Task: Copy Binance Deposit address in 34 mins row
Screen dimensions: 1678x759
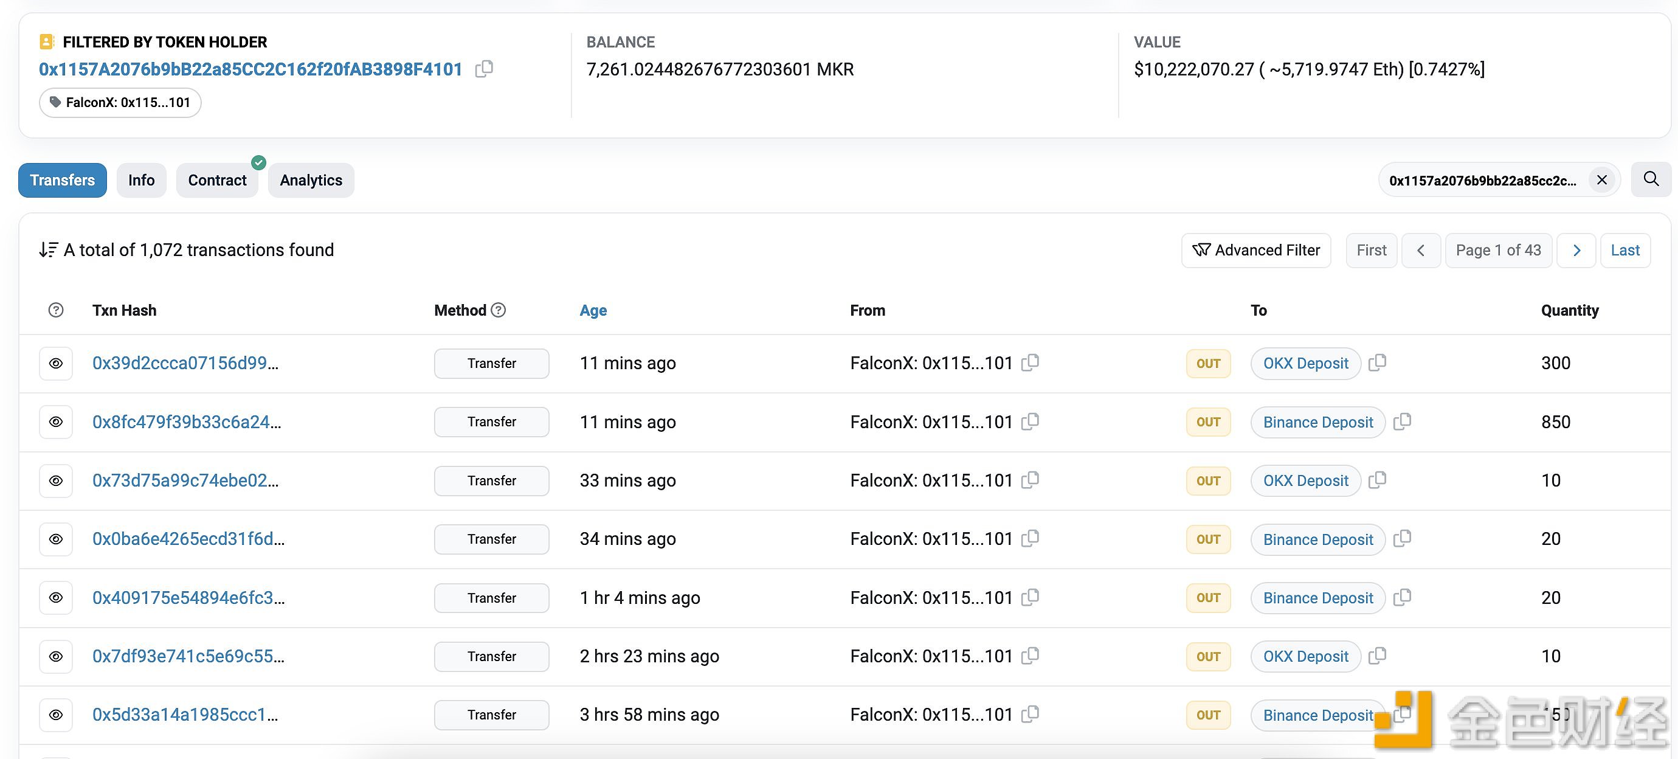Action: click(1402, 538)
